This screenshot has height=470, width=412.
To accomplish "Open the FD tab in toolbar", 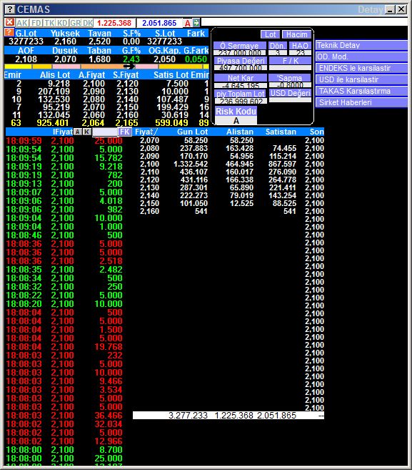I will tap(36, 23).
